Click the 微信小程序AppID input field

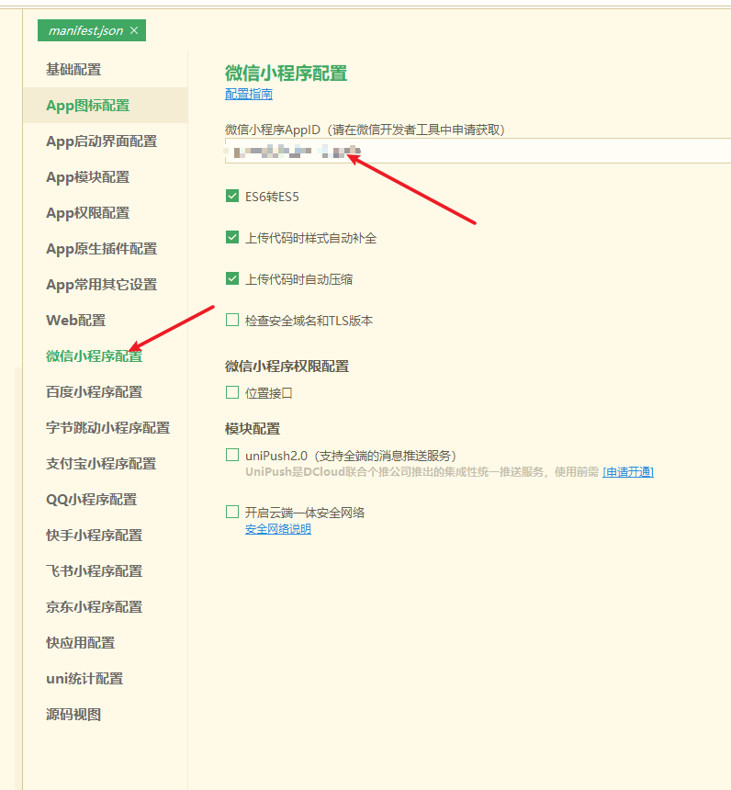click(x=478, y=151)
